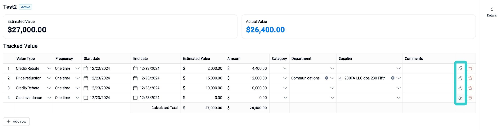Click the Active status badge

25,7
